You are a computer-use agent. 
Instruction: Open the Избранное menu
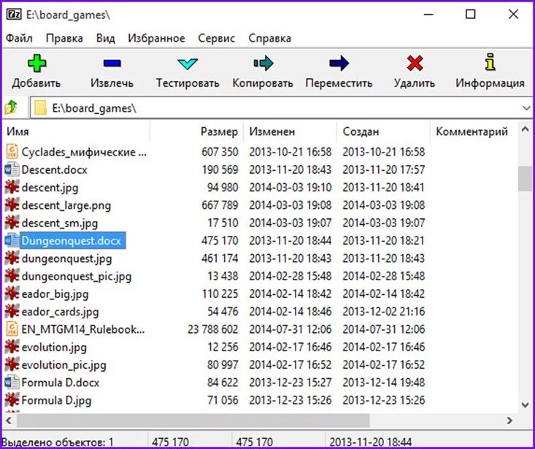click(156, 38)
